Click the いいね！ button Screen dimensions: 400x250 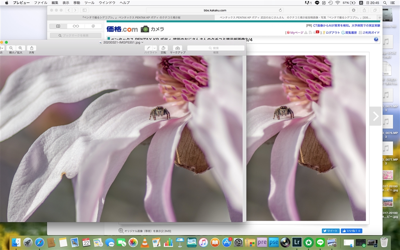click(x=352, y=231)
